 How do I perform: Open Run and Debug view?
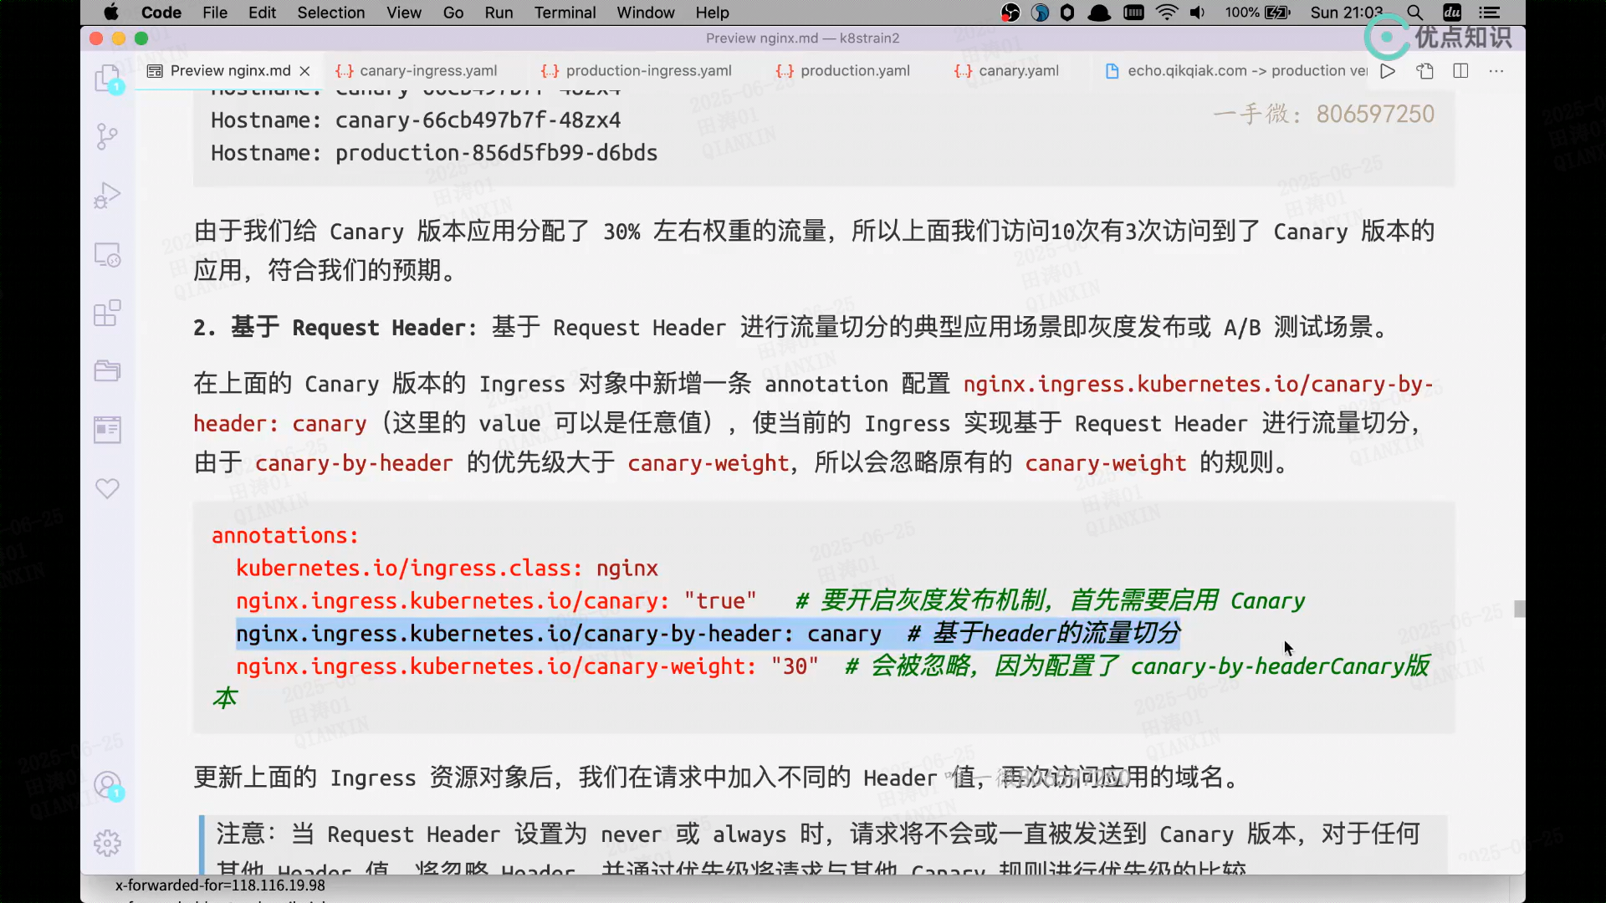coord(107,196)
